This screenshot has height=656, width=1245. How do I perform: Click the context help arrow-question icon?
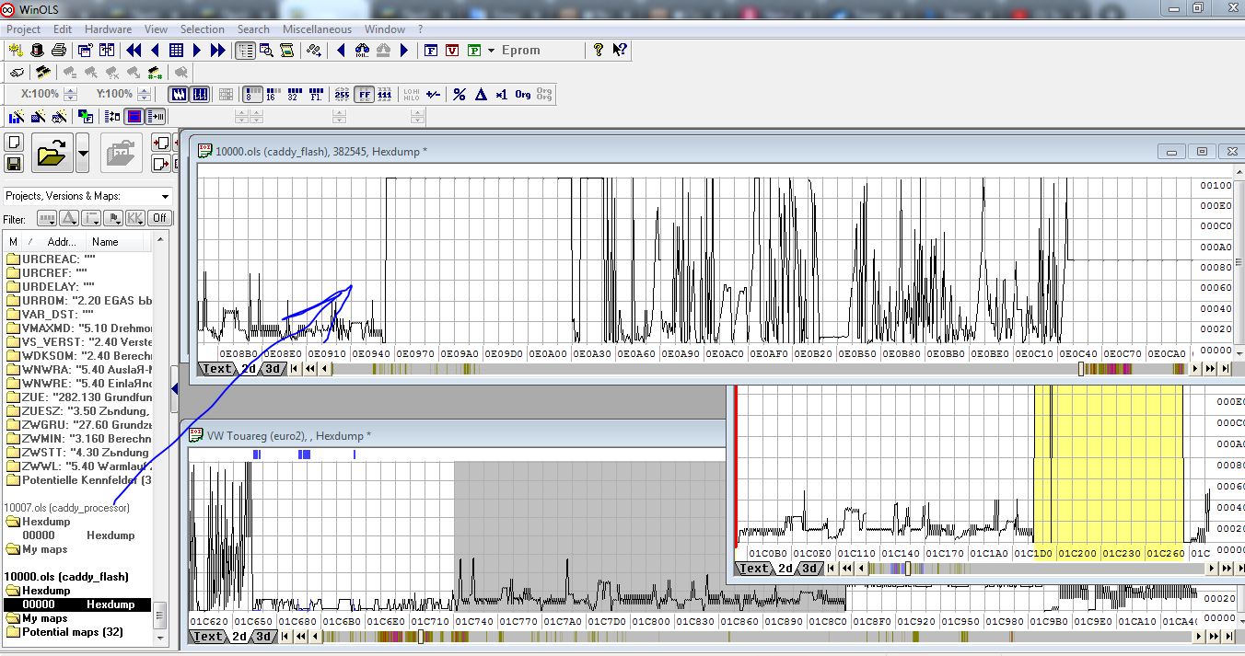[x=620, y=51]
